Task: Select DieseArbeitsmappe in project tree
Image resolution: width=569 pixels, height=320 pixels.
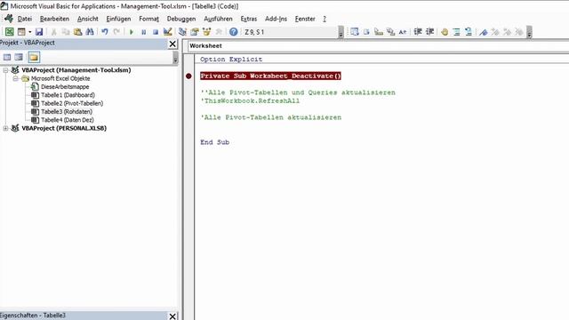Action: tap(65, 87)
